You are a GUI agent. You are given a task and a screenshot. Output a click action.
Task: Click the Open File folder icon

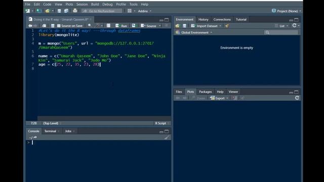pos(48,11)
